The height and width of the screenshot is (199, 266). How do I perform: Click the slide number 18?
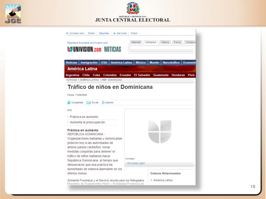point(253,187)
